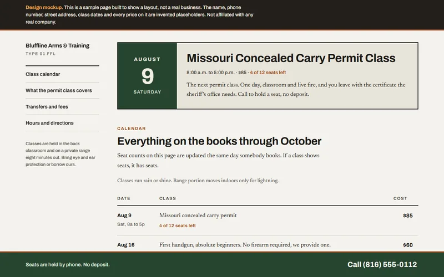Select the Missouri concealed carry permit table entry
The image size is (444, 277).
pyautogui.click(x=198, y=216)
